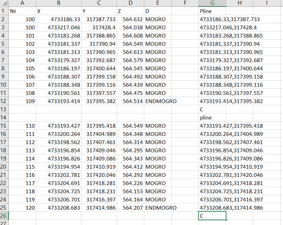Screen dimensions: 283x225
Task: Click the 'Y' header cell
Action: click(x=99, y=11)
